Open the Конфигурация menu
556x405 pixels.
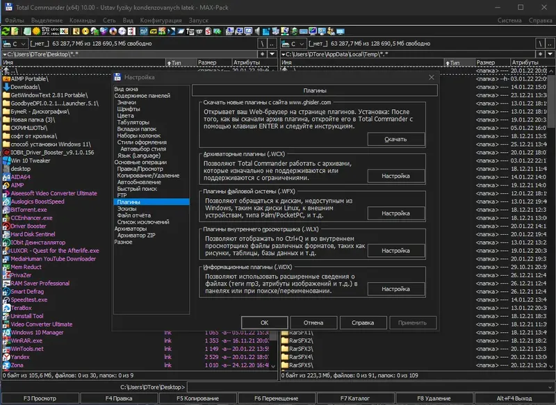click(x=160, y=21)
